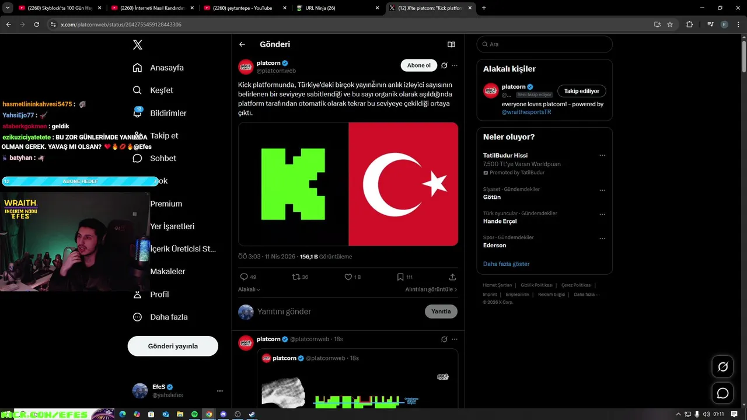Open more options for Hande Erçel trend

click(x=602, y=214)
